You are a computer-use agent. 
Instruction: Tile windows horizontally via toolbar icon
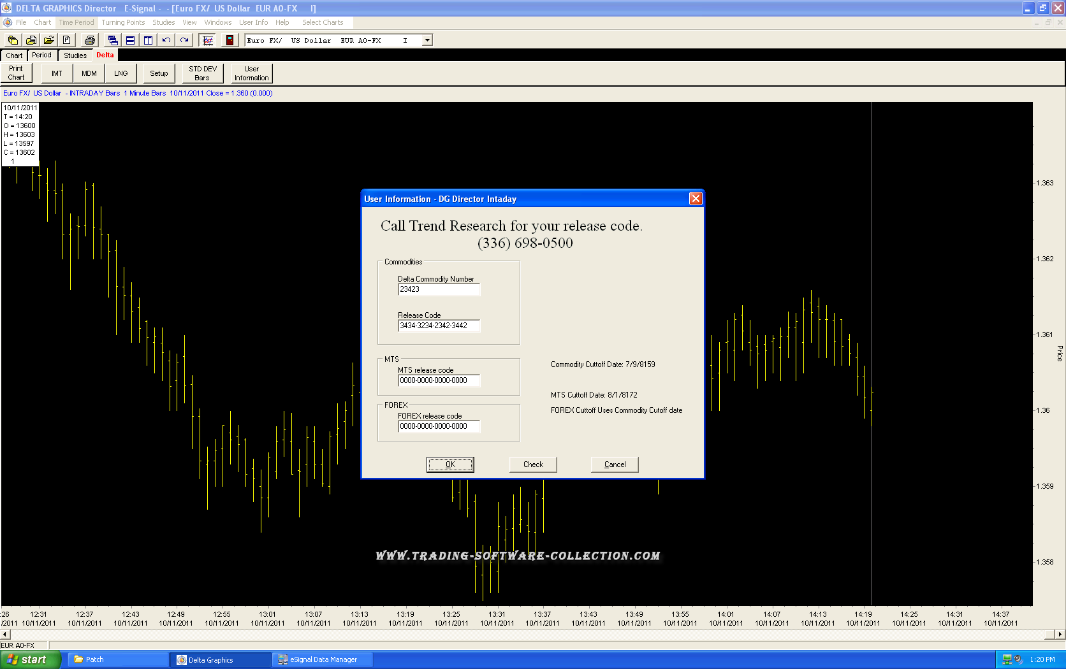click(x=130, y=40)
